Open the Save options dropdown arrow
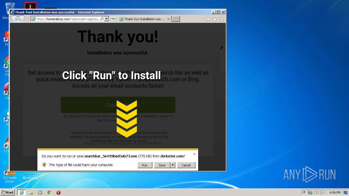Screen dimensions: 349x196 tap(173, 165)
